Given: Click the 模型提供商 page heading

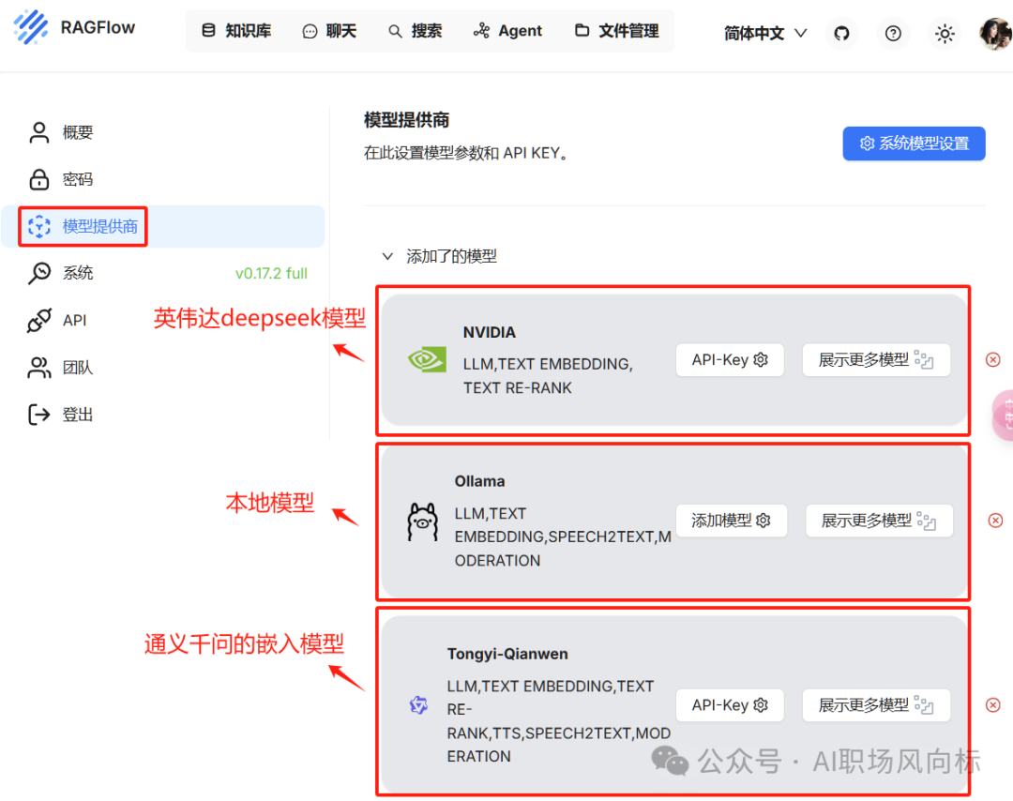Looking at the screenshot, I should 406,120.
